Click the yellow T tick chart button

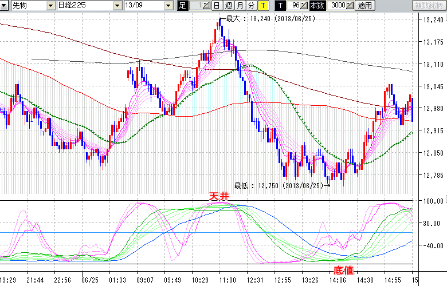263,6
